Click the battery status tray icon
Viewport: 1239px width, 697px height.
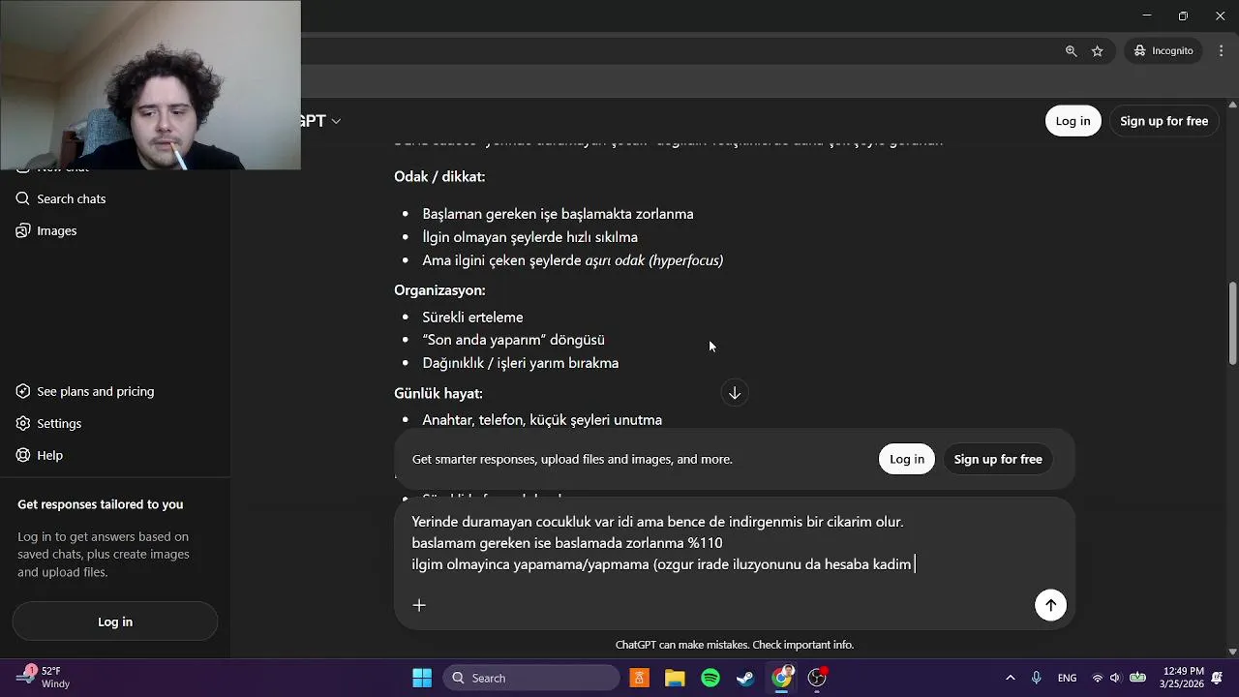coord(1138,678)
